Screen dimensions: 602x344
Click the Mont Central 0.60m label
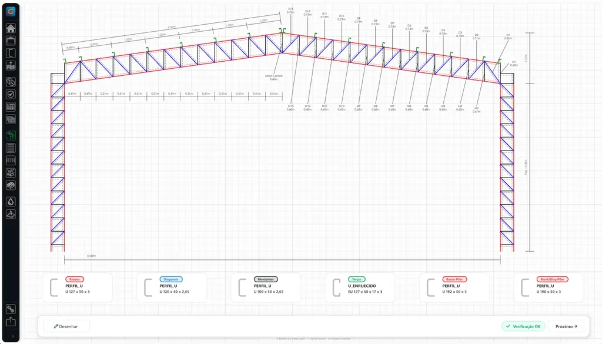pyautogui.click(x=274, y=78)
